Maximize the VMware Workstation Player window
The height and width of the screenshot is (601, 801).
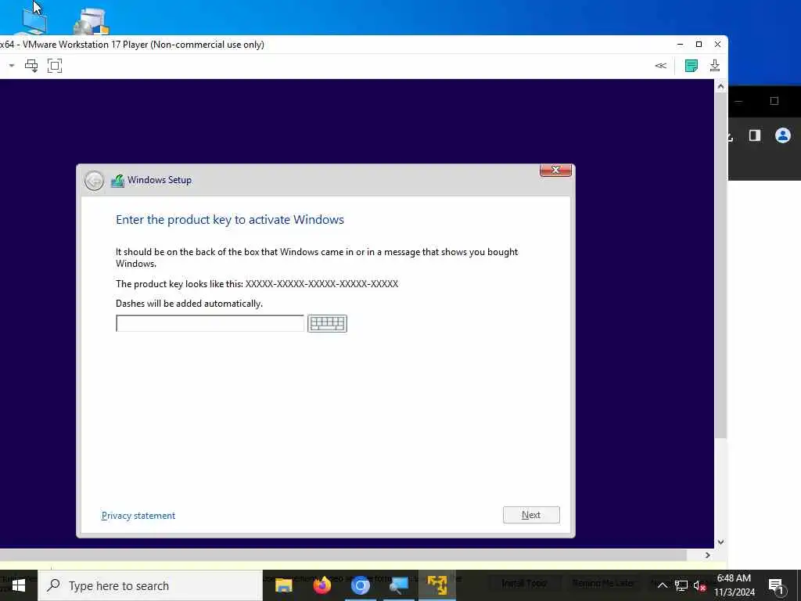pyautogui.click(x=699, y=45)
